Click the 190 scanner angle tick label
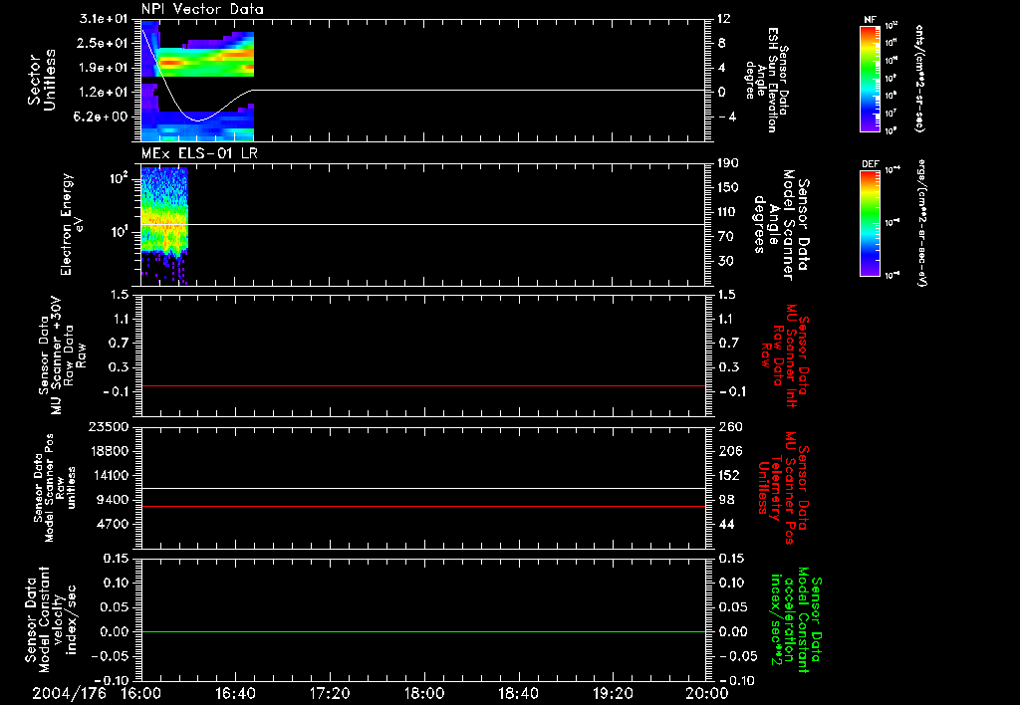Screen dimensions: 1020x705 [728, 163]
